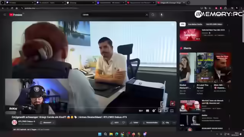The height and width of the screenshot is (137, 244).
Task: Download the video with the Herunterladen button
Action: (x=150, y=123)
